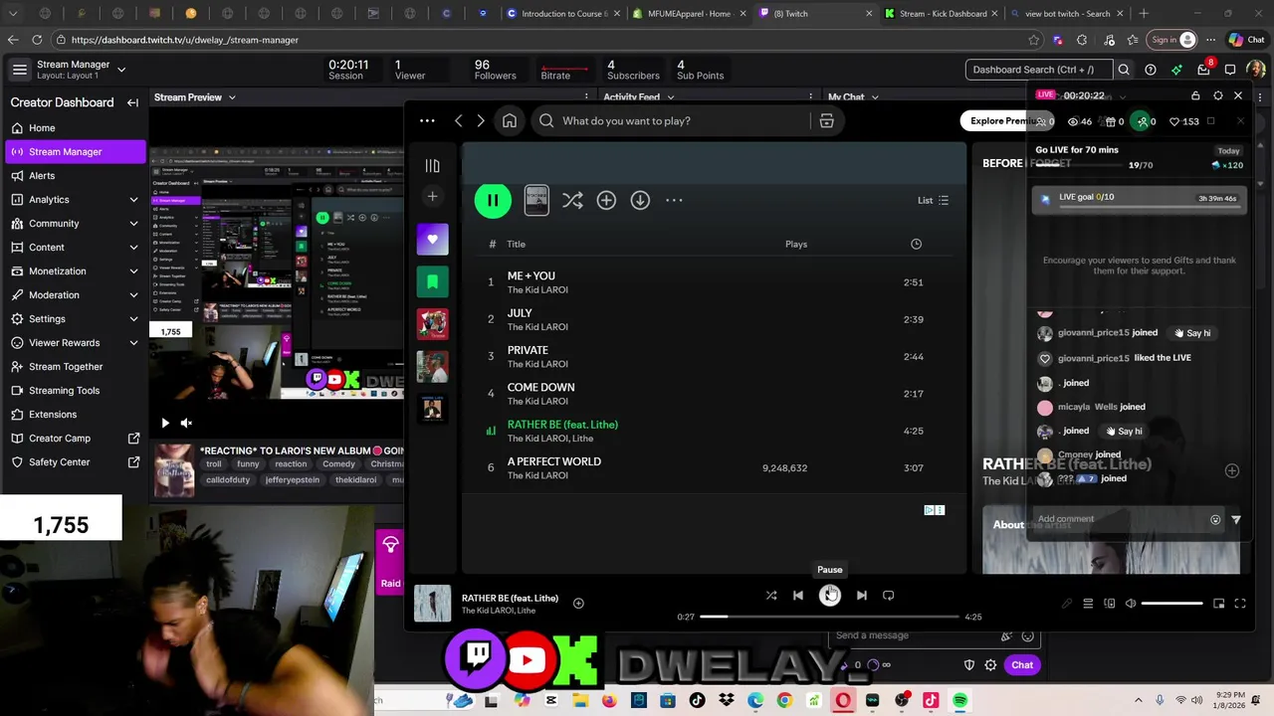Image resolution: width=1274 pixels, height=716 pixels.
Task: Open Streaming Tools in sidebar
Action: coord(75,391)
